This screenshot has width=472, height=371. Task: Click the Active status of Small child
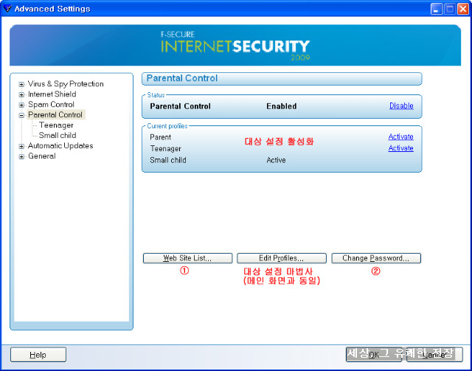pos(276,160)
